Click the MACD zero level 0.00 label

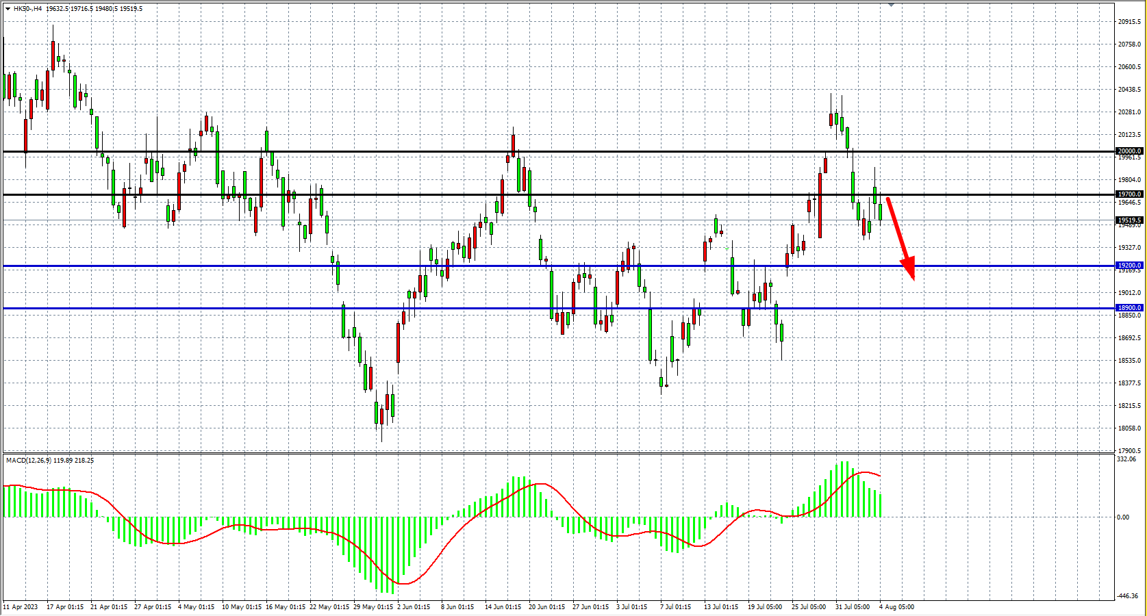(1123, 517)
